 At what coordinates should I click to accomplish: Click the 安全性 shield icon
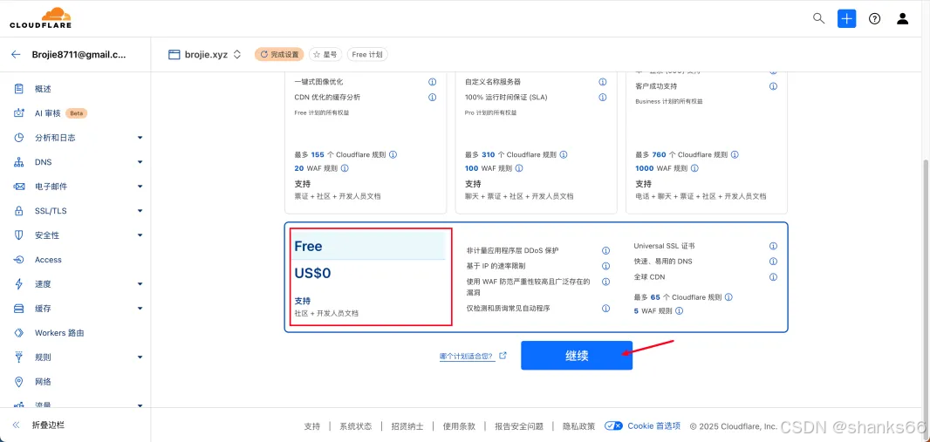click(x=19, y=235)
